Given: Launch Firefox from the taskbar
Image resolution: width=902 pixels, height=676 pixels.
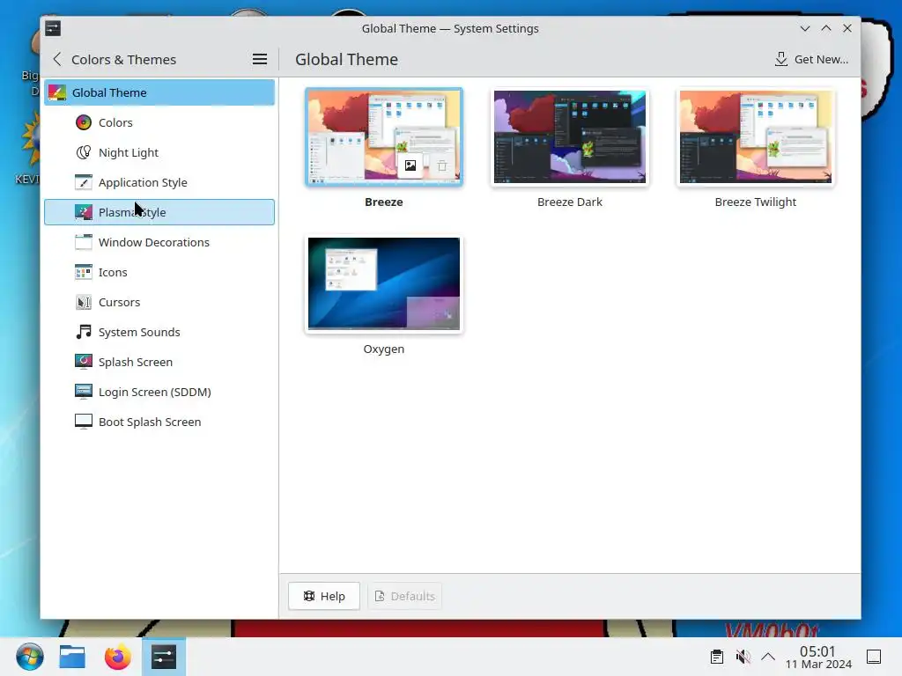Looking at the screenshot, I should coord(118,657).
